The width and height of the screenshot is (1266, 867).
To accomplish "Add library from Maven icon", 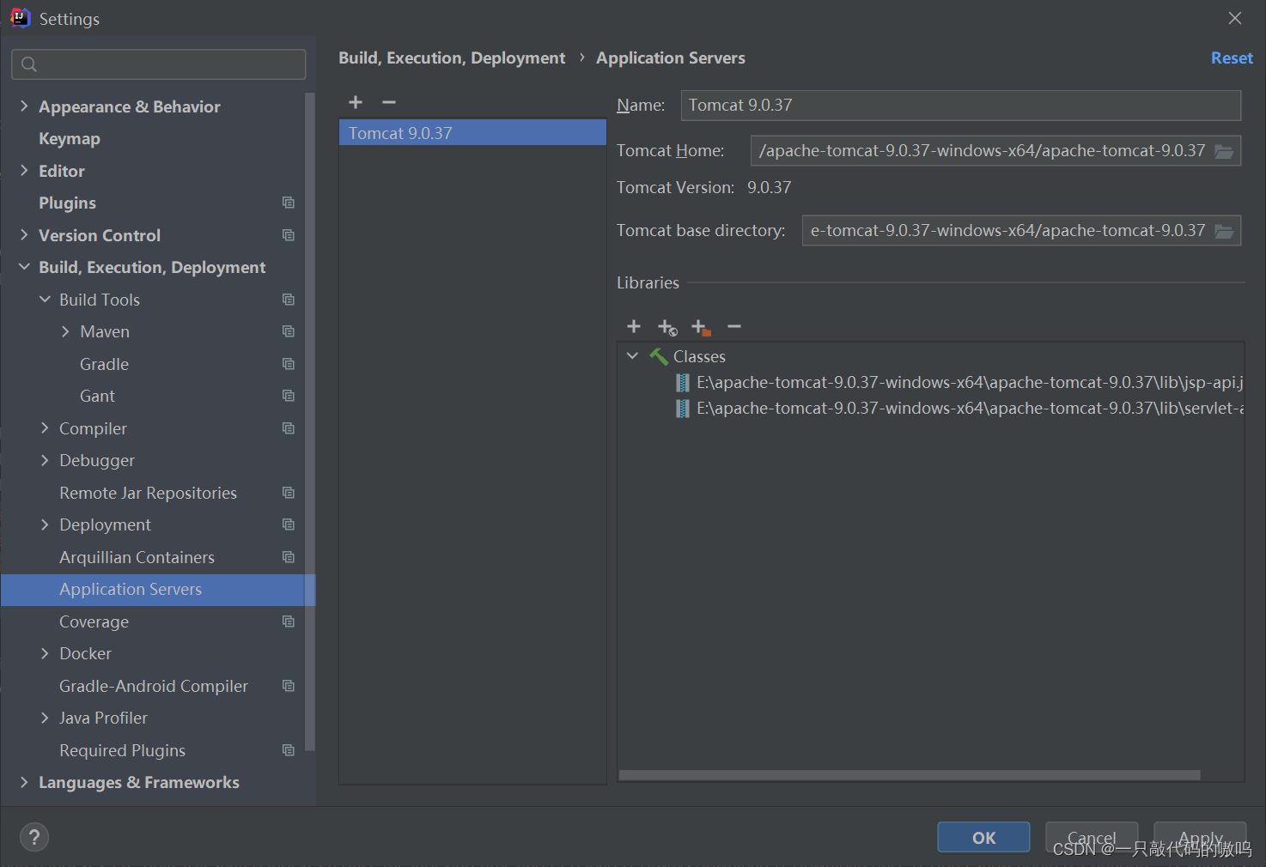I will click(x=667, y=327).
